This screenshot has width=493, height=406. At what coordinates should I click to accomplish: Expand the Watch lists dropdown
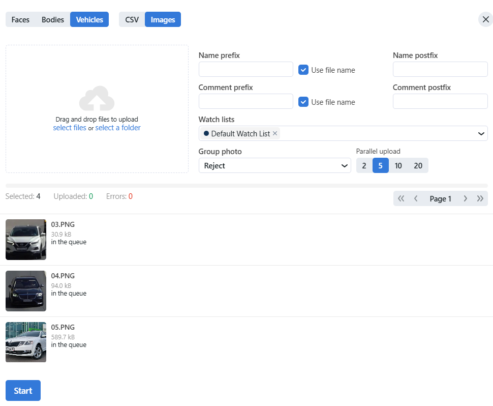coord(481,134)
